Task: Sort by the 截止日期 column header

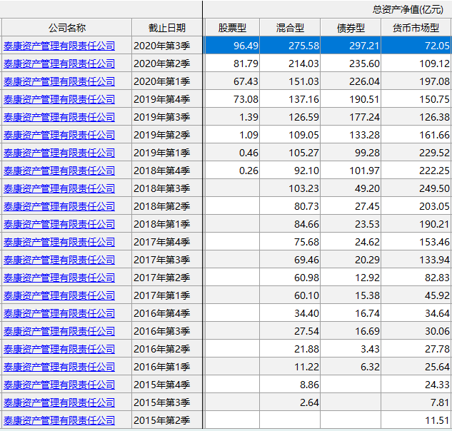Action: [167, 28]
